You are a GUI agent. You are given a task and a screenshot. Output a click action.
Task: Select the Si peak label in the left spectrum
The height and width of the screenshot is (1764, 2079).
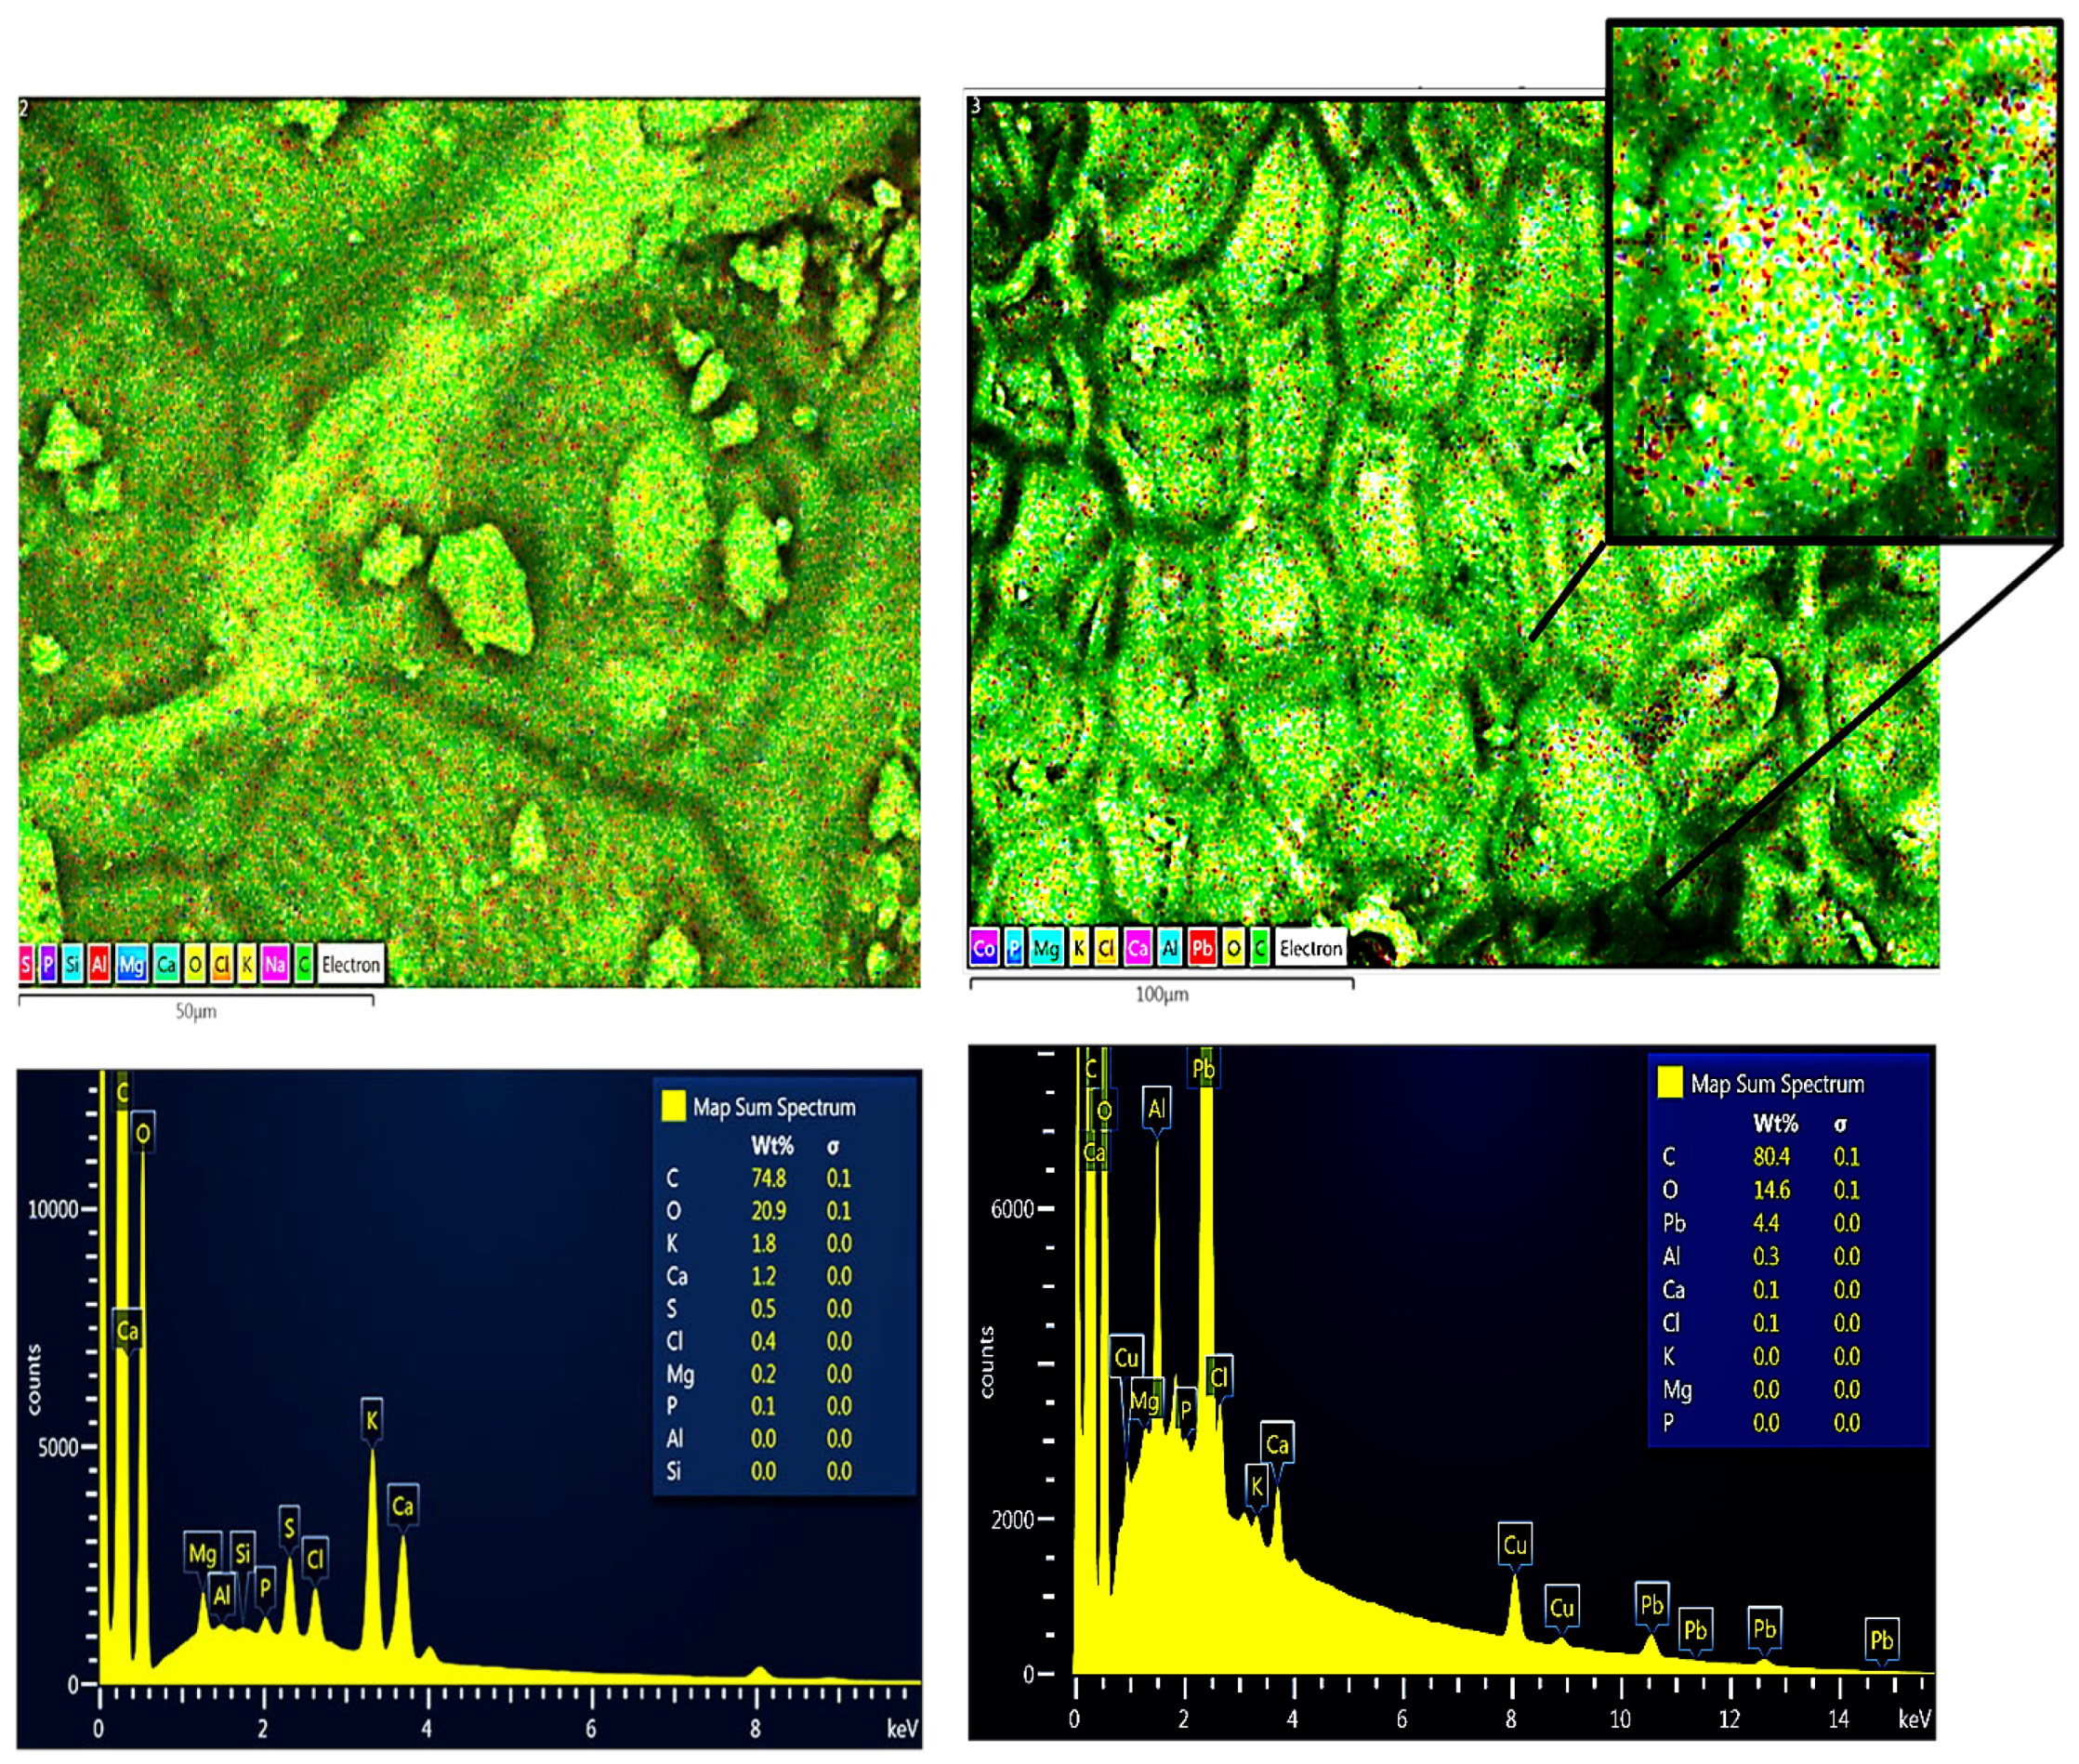click(x=242, y=1553)
